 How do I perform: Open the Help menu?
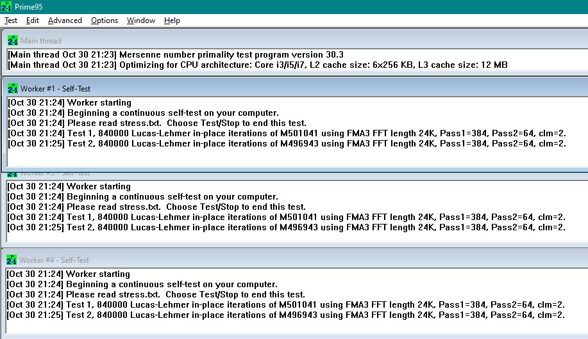point(172,20)
